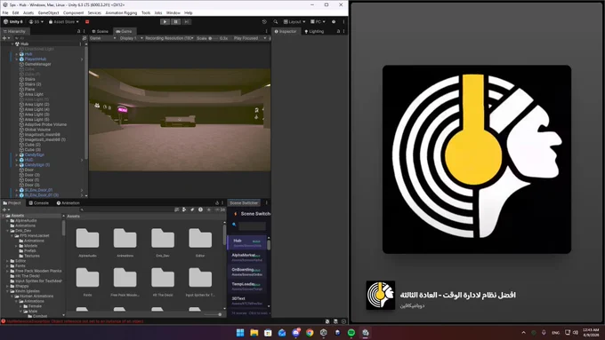The height and width of the screenshot is (340, 605).
Task: Expand the CandySign object in Hierarchy
Action: coord(17,154)
